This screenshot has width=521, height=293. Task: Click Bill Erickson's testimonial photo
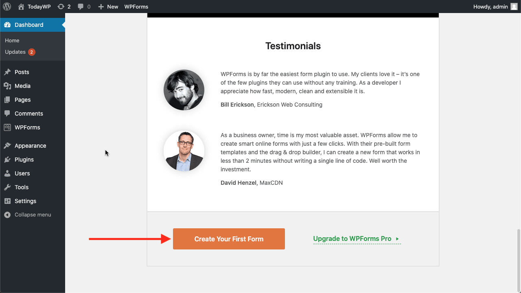click(x=184, y=90)
